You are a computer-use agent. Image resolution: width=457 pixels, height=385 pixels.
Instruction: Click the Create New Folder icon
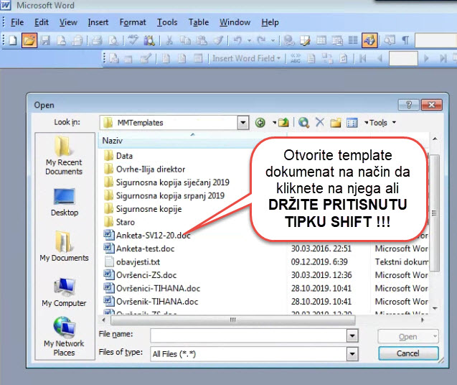tap(336, 123)
